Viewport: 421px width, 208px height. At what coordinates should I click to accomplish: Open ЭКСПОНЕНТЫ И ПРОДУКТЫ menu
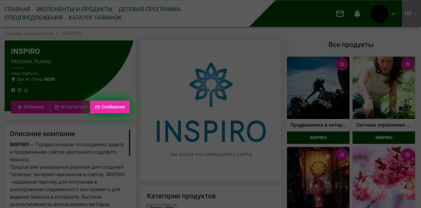point(74,9)
